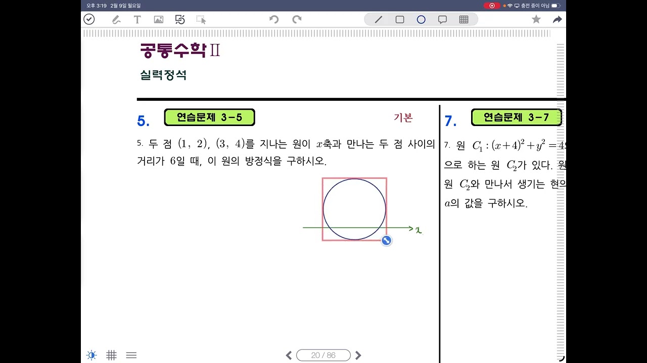Viewport: 647px width, 363px height.
Task: Tap the checkmark done icon
Action: (x=89, y=19)
